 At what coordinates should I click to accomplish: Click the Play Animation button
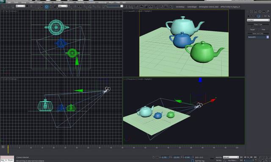click(x=249, y=157)
